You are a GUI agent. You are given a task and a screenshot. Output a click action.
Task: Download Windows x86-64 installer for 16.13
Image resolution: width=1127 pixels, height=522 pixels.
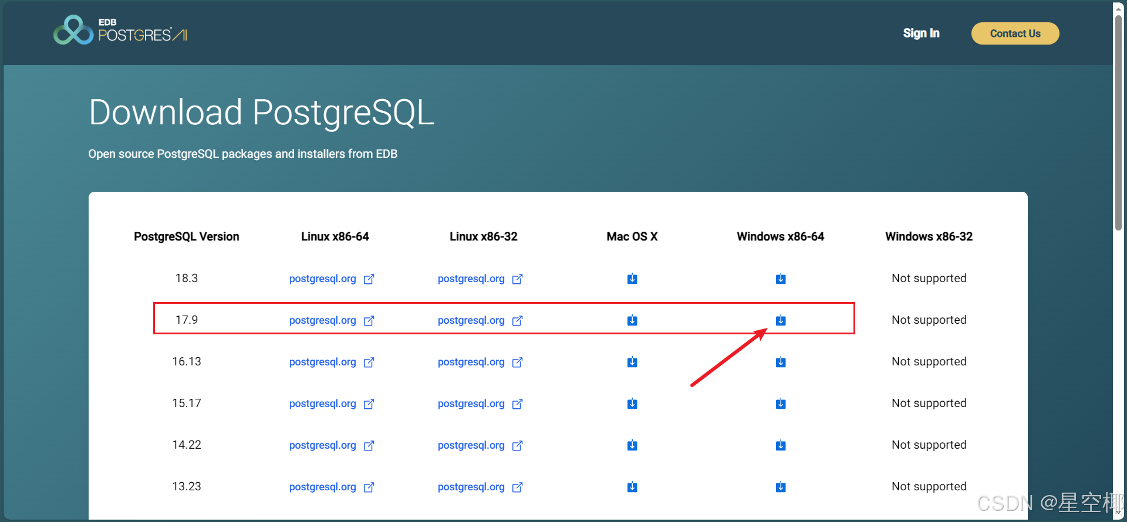[781, 362]
